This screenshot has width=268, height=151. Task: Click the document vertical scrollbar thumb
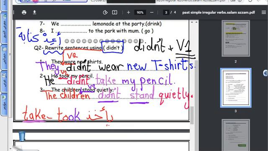pos(192,115)
